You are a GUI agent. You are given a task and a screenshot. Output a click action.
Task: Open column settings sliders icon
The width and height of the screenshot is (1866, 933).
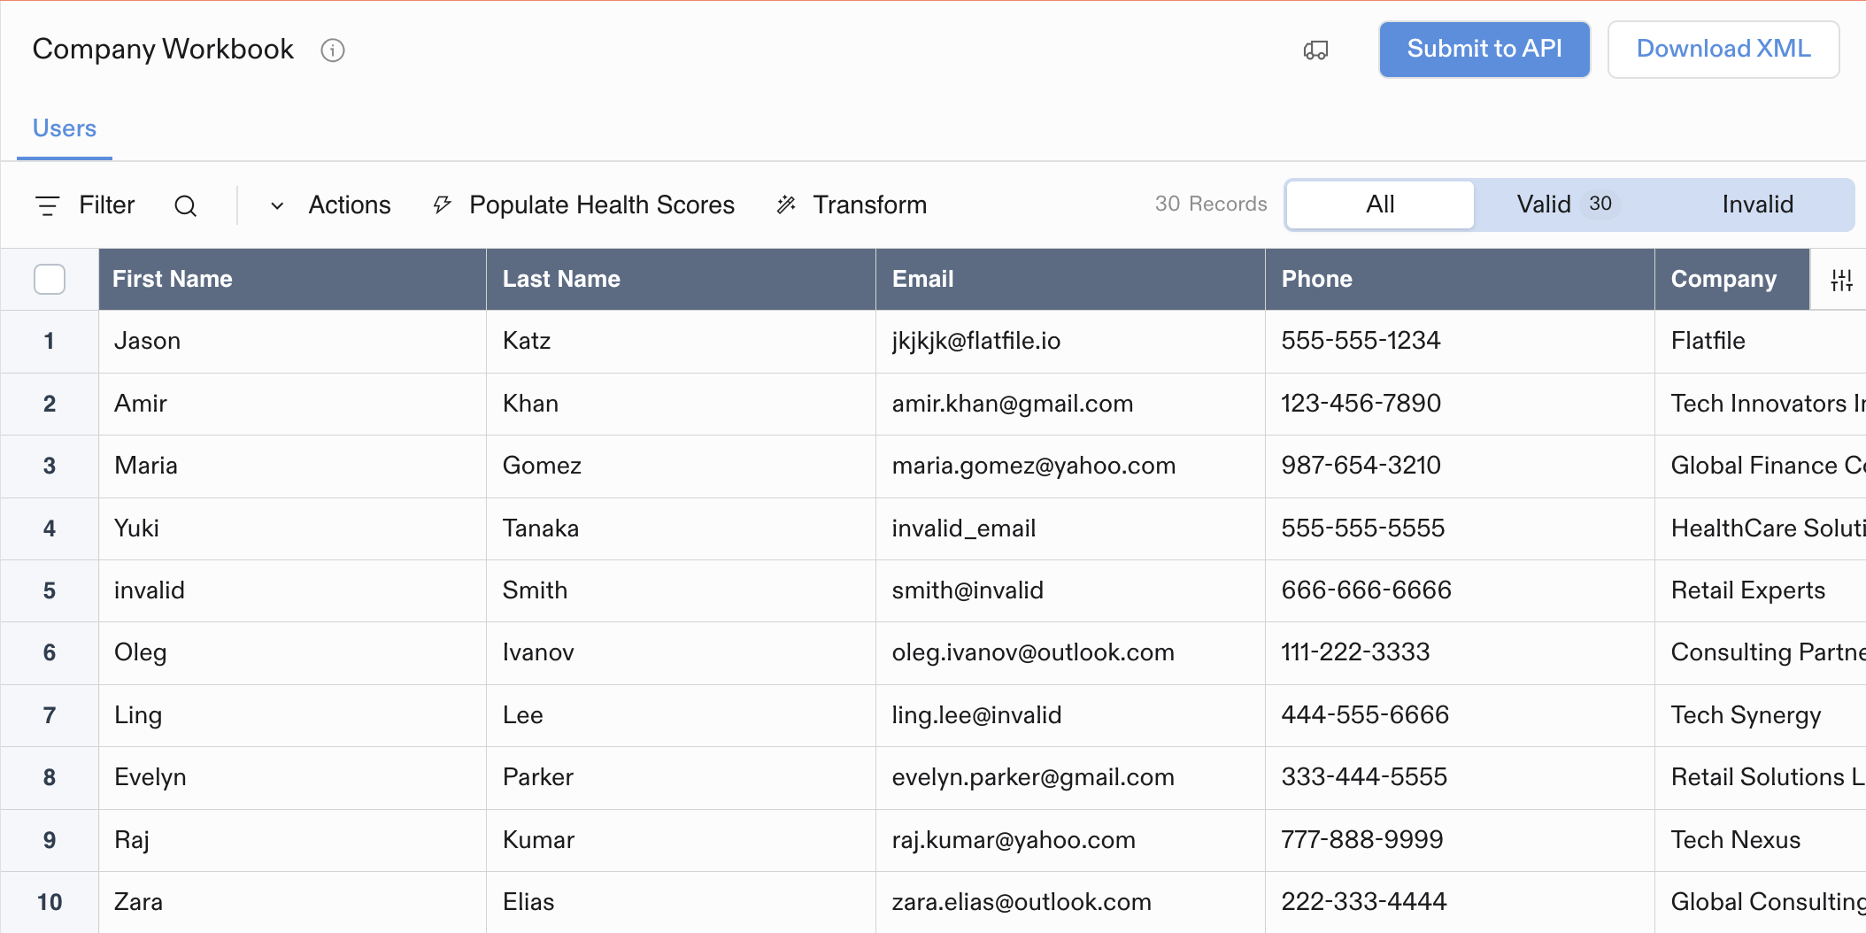point(1841,281)
